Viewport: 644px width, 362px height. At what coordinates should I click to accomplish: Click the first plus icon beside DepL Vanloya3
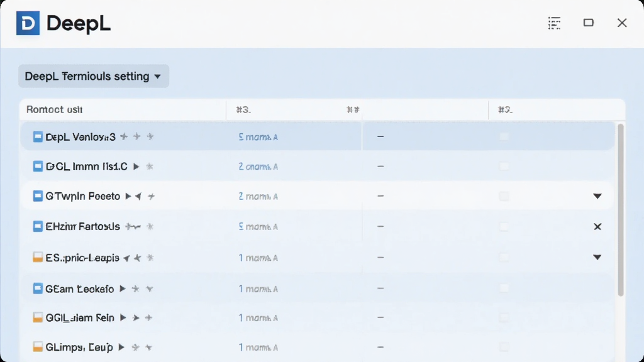pyautogui.click(x=124, y=136)
